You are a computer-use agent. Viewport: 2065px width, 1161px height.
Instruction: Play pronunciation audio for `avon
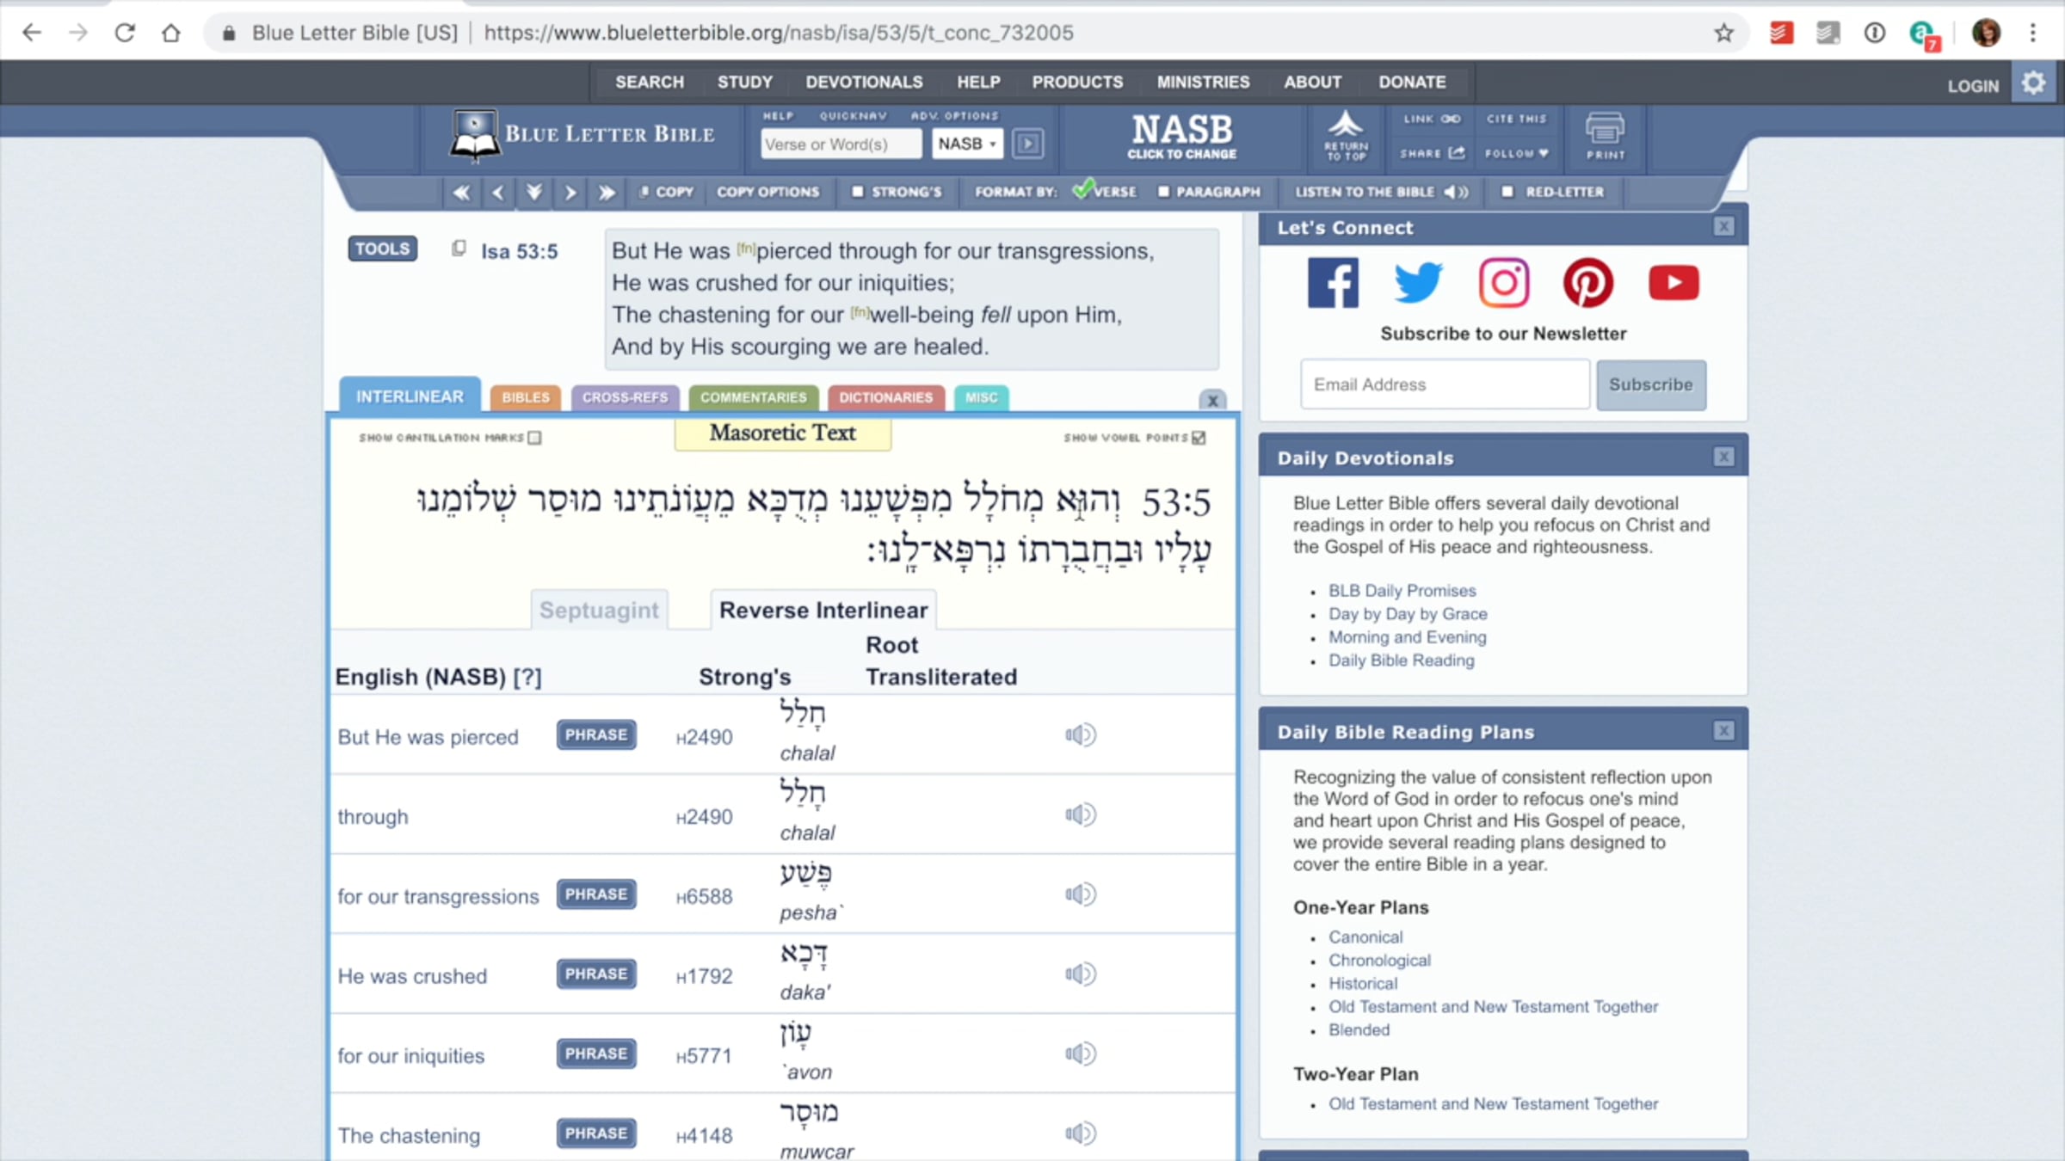[1081, 1054]
